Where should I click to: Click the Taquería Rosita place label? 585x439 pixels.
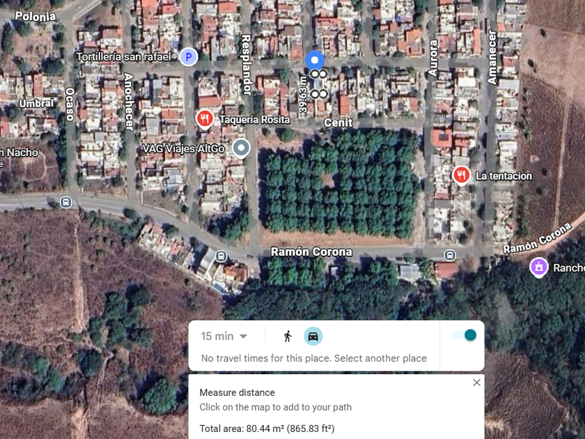(254, 120)
